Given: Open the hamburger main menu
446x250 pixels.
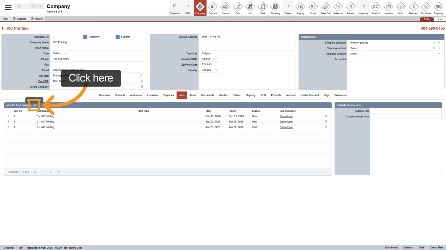Looking at the screenshot, I should click(8, 7).
